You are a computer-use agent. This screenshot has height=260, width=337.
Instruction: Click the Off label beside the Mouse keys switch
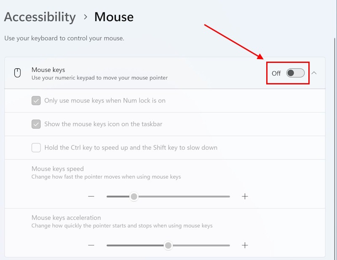point(276,73)
